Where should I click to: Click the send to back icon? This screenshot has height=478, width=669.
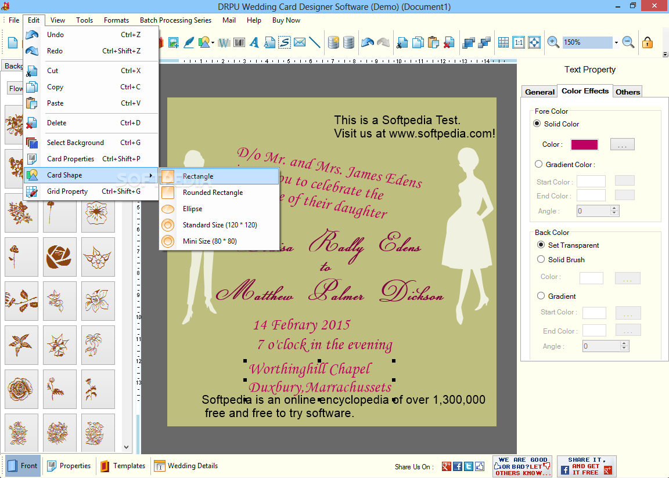(x=484, y=42)
